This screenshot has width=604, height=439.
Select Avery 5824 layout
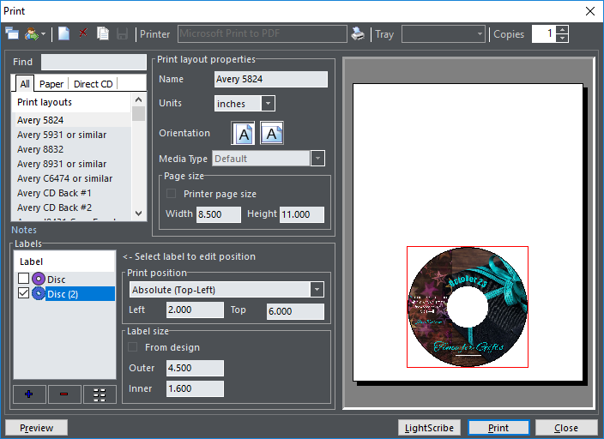[x=72, y=120]
